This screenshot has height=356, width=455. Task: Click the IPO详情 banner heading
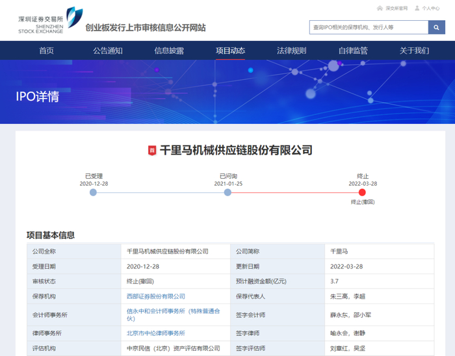38,97
